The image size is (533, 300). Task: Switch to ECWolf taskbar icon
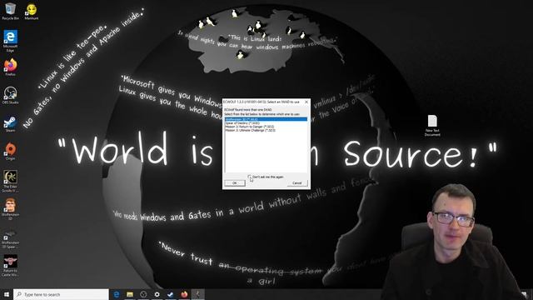197,294
